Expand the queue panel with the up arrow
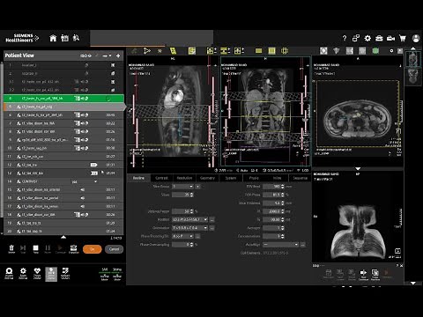Screen dimensions: 423x317 (63, 237)
